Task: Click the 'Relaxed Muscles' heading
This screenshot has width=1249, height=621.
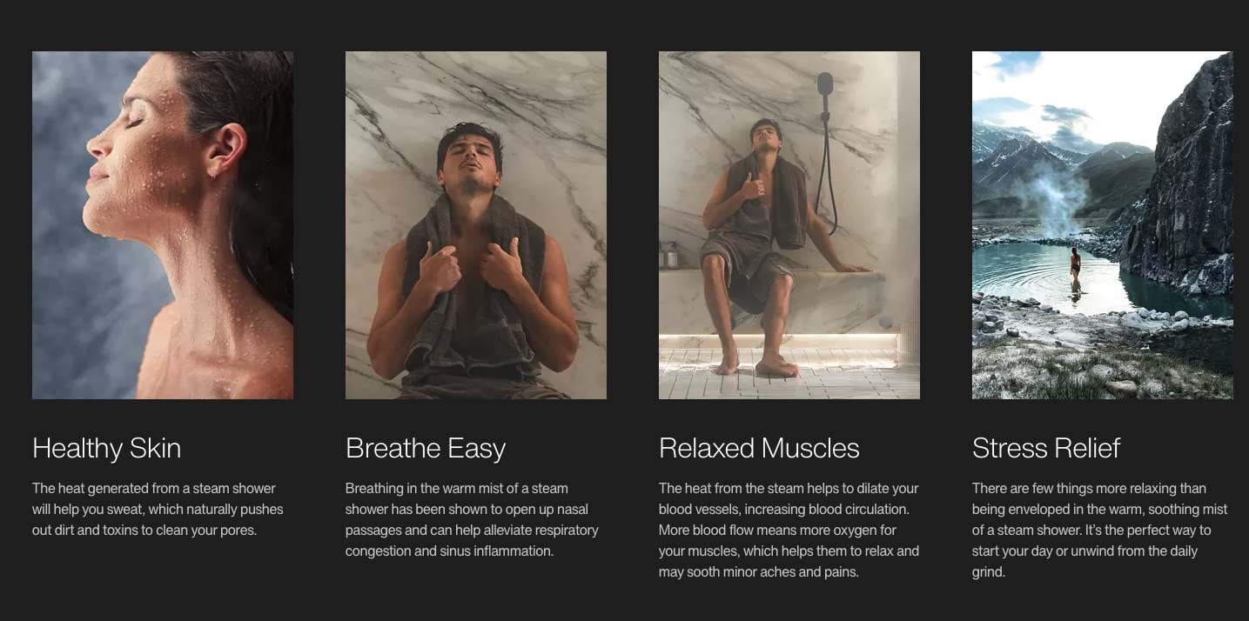Action: pos(759,449)
